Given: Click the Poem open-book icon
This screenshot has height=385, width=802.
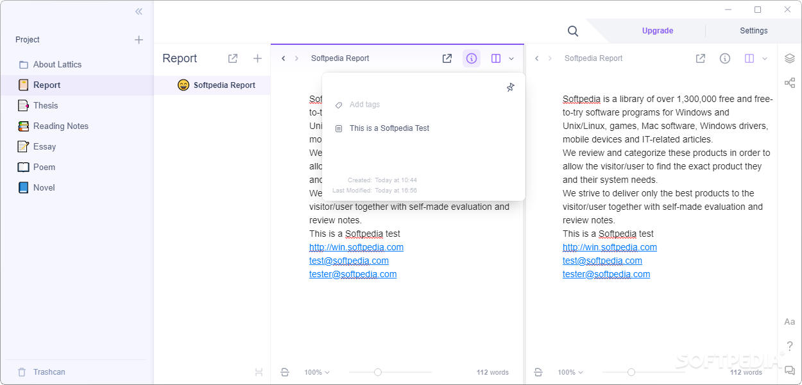Looking at the screenshot, I should point(23,167).
